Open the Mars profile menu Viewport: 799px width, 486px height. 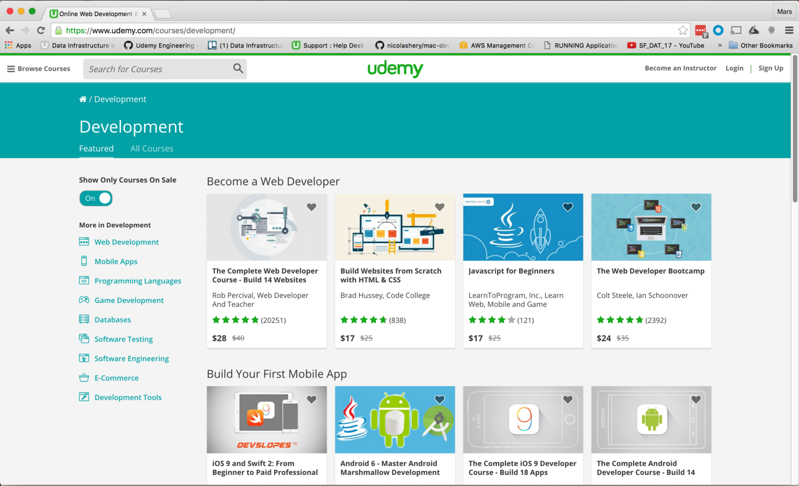coord(784,11)
